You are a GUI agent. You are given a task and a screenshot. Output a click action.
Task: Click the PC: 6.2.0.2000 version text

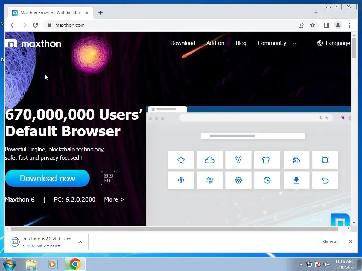(75, 200)
